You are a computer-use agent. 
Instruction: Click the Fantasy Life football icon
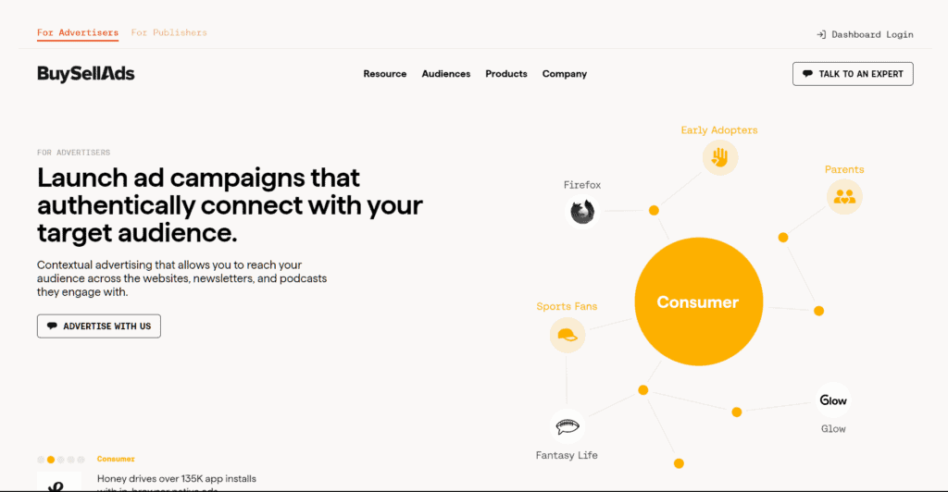click(568, 426)
